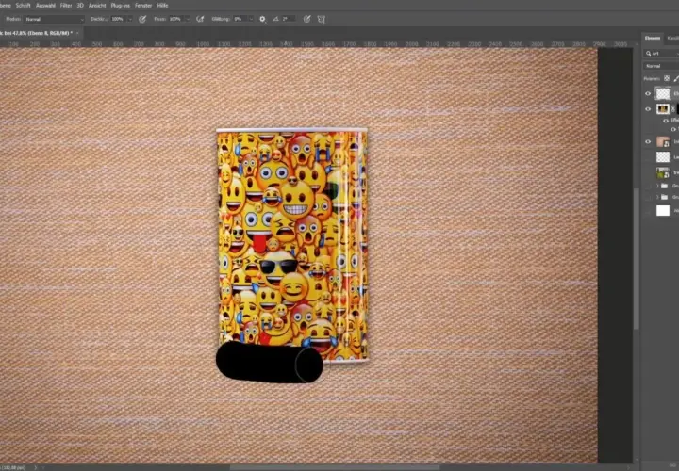
Task: Click the brush angle icon
Action: coord(275,19)
